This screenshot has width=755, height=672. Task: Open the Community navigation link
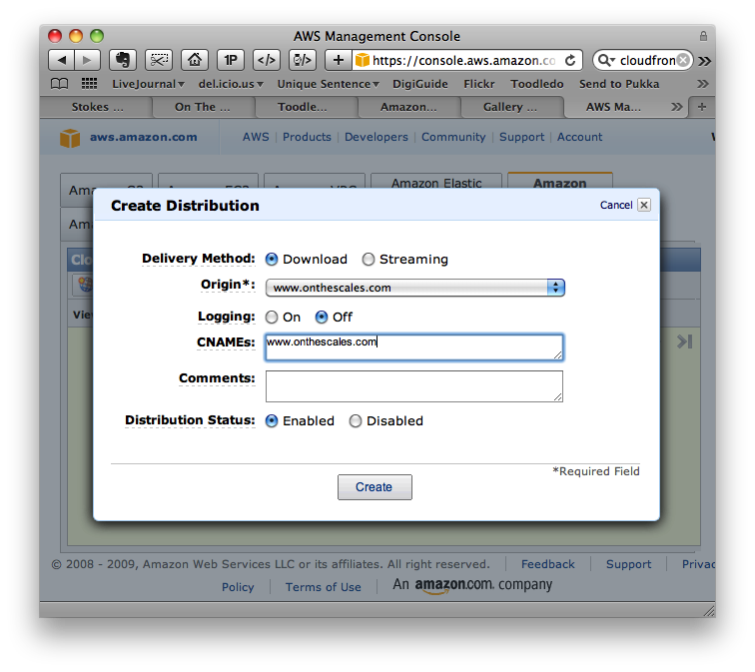click(x=453, y=137)
